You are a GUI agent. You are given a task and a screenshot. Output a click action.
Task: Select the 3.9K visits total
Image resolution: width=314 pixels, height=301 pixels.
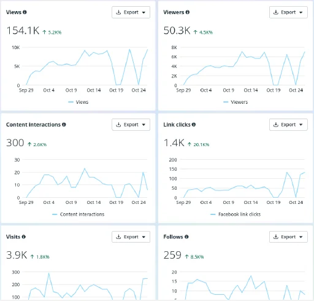click(x=17, y=255)
